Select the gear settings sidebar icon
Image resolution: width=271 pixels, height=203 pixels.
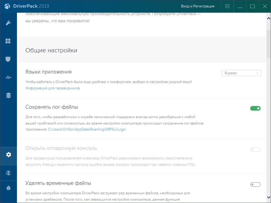point(8,154)
